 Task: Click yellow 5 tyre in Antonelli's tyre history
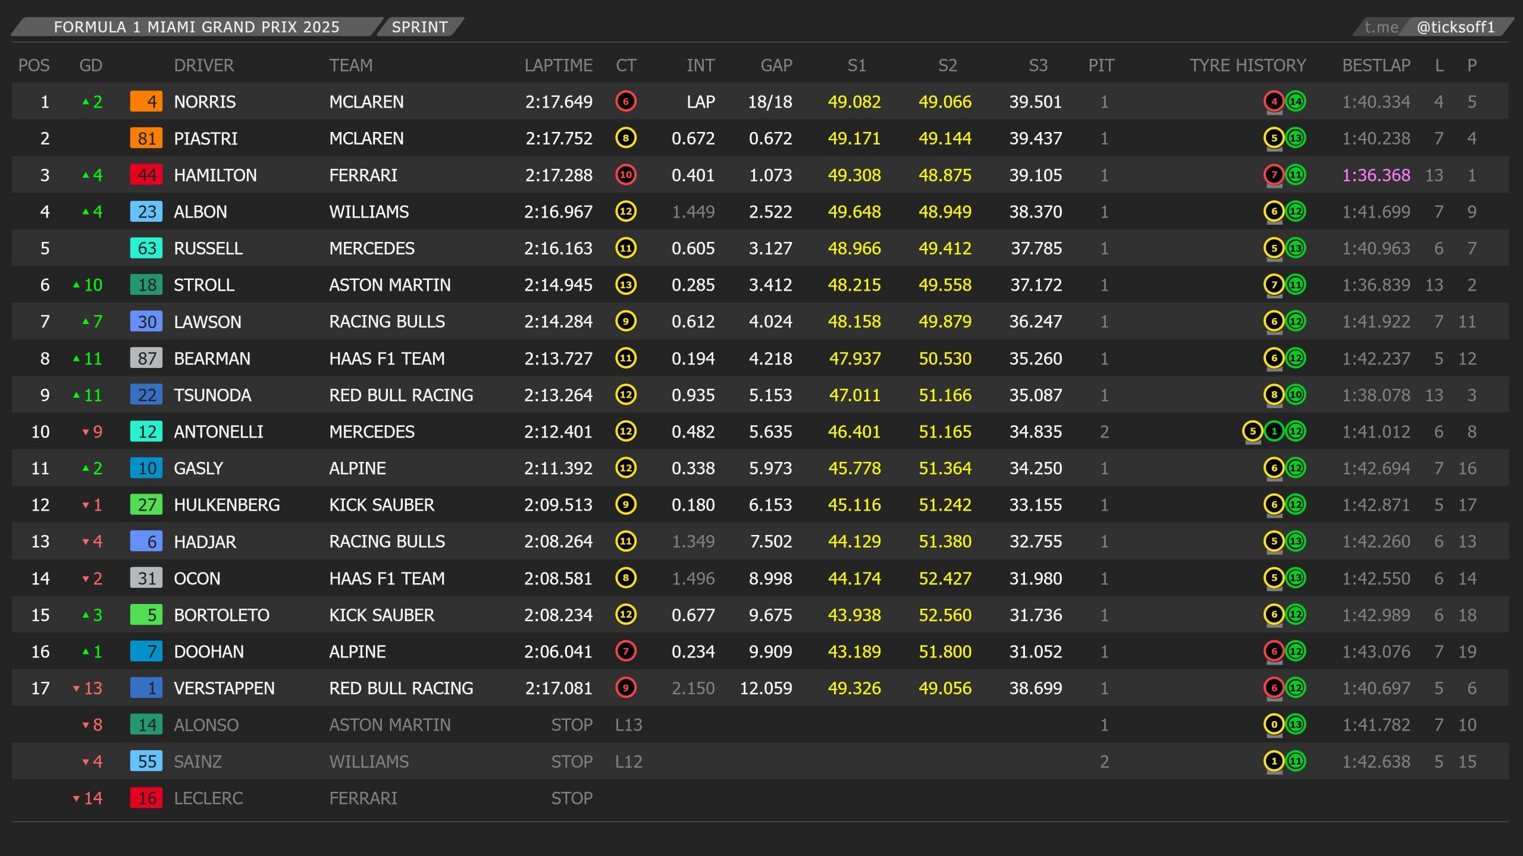tap(1252, 431)
